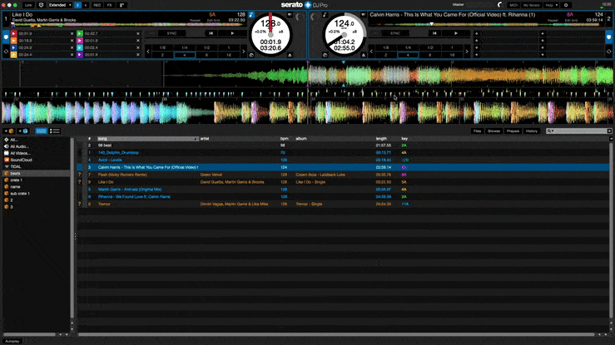Open the sampler panel icon
The width and height of the screenshot is (615, 345).
122,5
